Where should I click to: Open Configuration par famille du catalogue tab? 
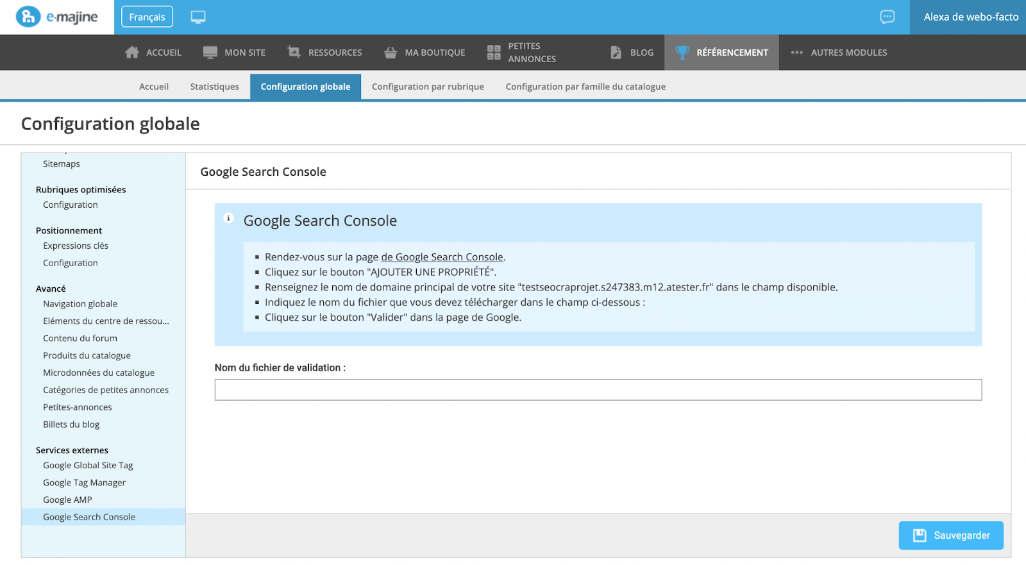coord(585,87)
